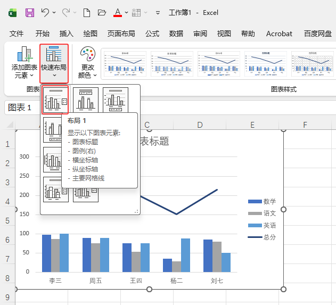Click the 300 value-axis label

[x=24, y=156]
